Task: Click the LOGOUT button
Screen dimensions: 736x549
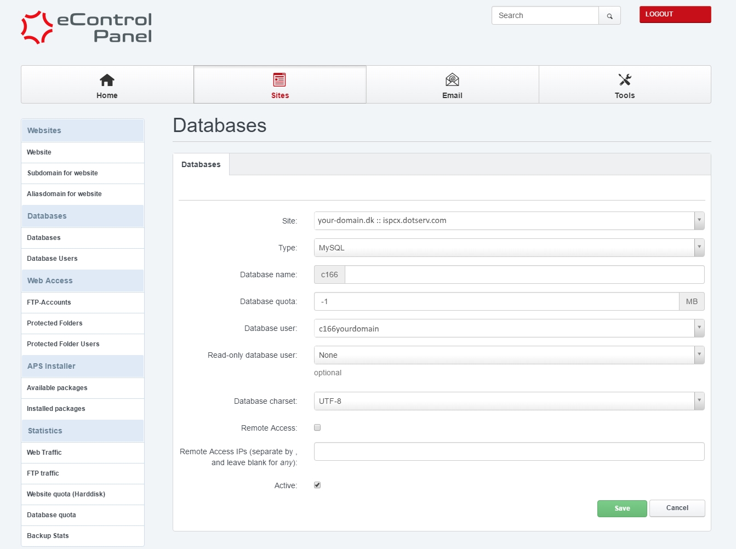Action: (675, 14)
